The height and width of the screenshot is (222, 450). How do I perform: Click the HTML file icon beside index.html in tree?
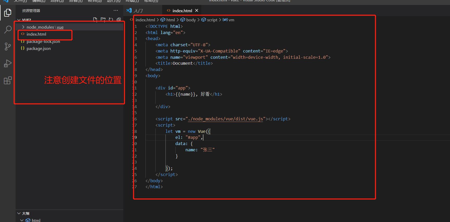(x=23, y=34)
